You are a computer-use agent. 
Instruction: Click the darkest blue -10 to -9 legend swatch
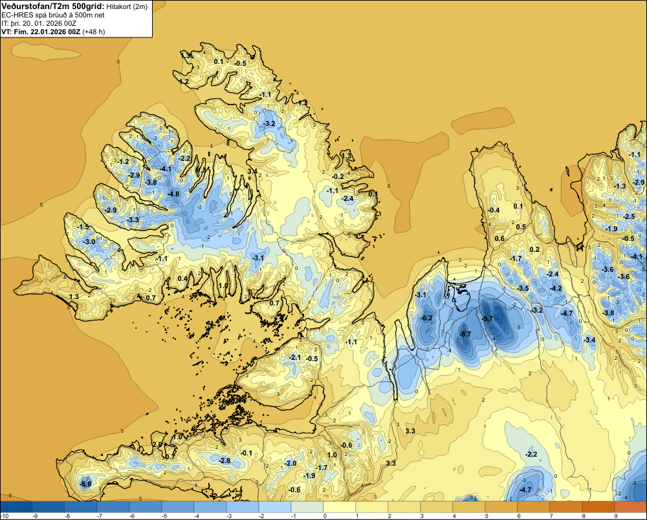click(x=16, y=506)
